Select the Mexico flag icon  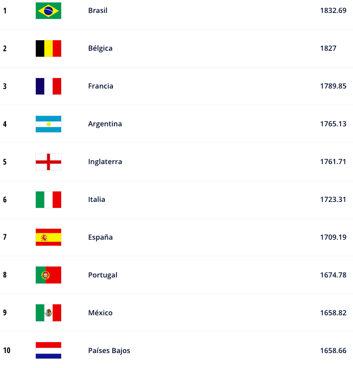coord(48,313)
